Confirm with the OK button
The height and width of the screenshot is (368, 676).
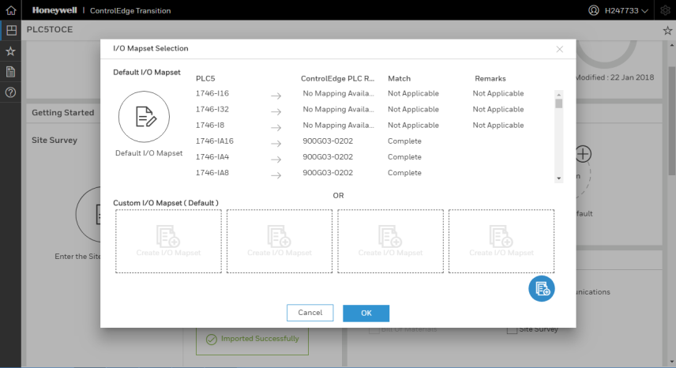click(366, 314)
